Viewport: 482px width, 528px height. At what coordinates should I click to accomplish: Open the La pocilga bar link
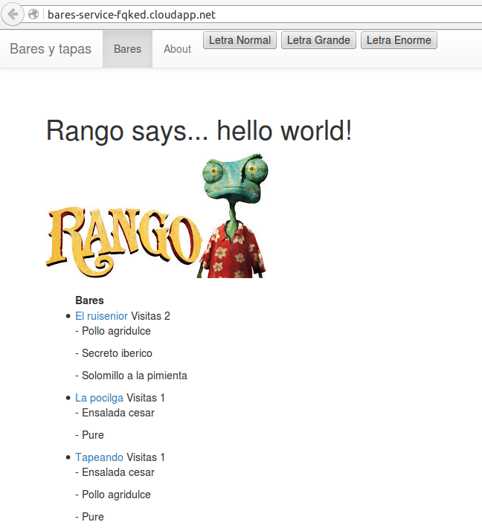[99, 398]
